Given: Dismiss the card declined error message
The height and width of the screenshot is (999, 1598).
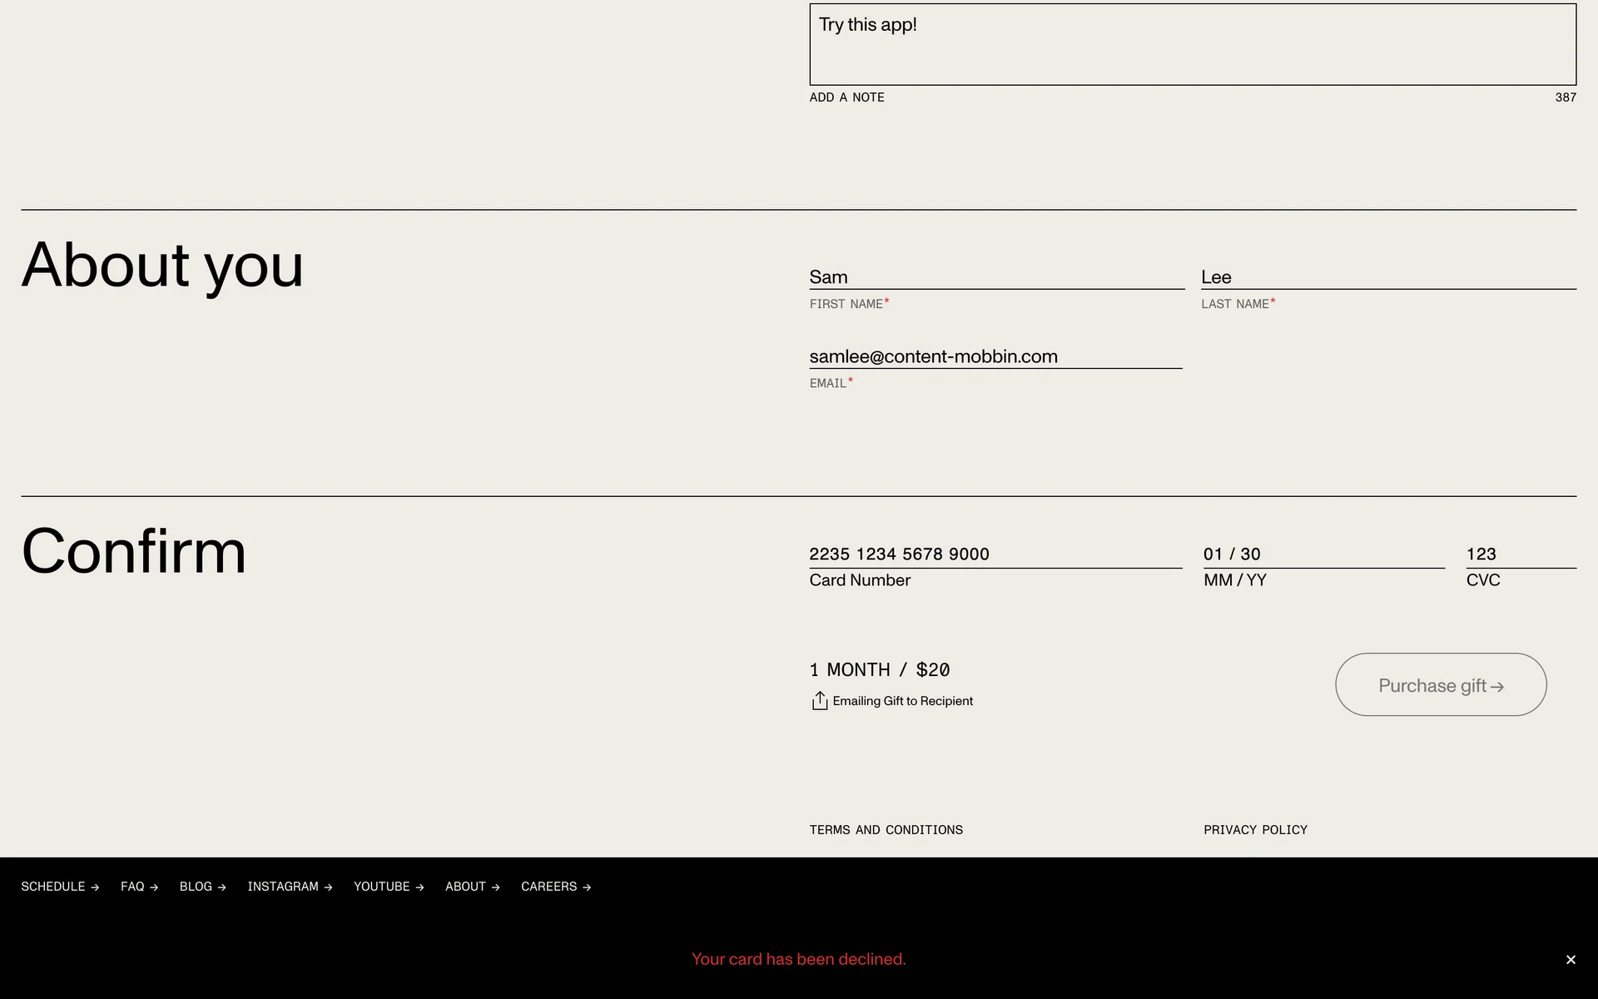Looking at the screenshot, I should point(1570,960).
